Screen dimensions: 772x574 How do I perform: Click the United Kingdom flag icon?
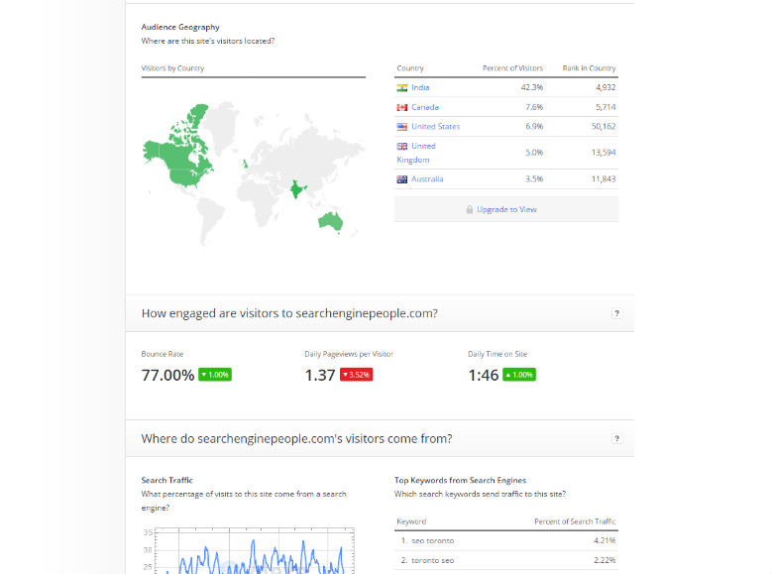401,146
